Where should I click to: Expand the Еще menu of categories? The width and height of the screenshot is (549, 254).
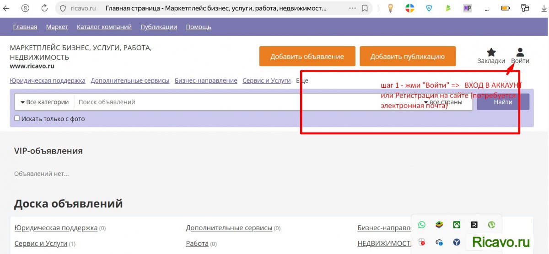(x=302, y=80)
